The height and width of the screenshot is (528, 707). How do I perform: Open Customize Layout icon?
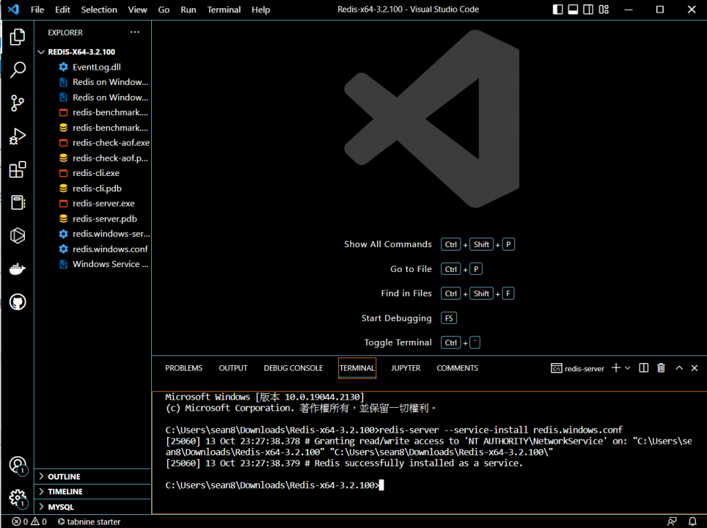pyautogui.click(x=603, y=10)
